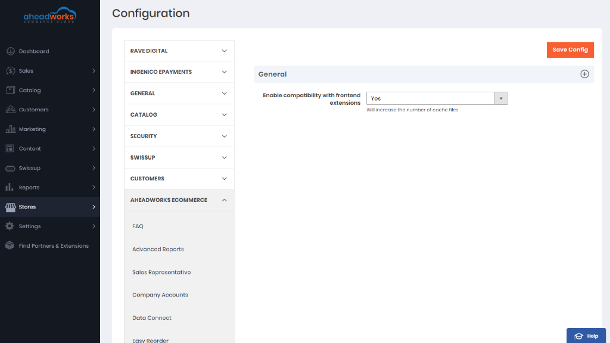Expand the Sales submenu arrow

(94, 70)
